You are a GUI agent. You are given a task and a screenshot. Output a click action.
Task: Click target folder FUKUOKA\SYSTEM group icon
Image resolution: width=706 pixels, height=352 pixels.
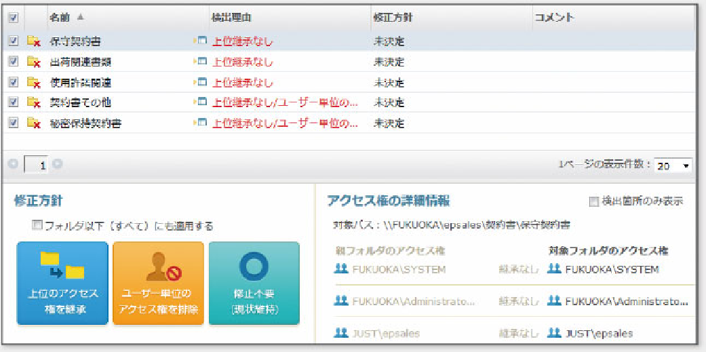[554, 269]
